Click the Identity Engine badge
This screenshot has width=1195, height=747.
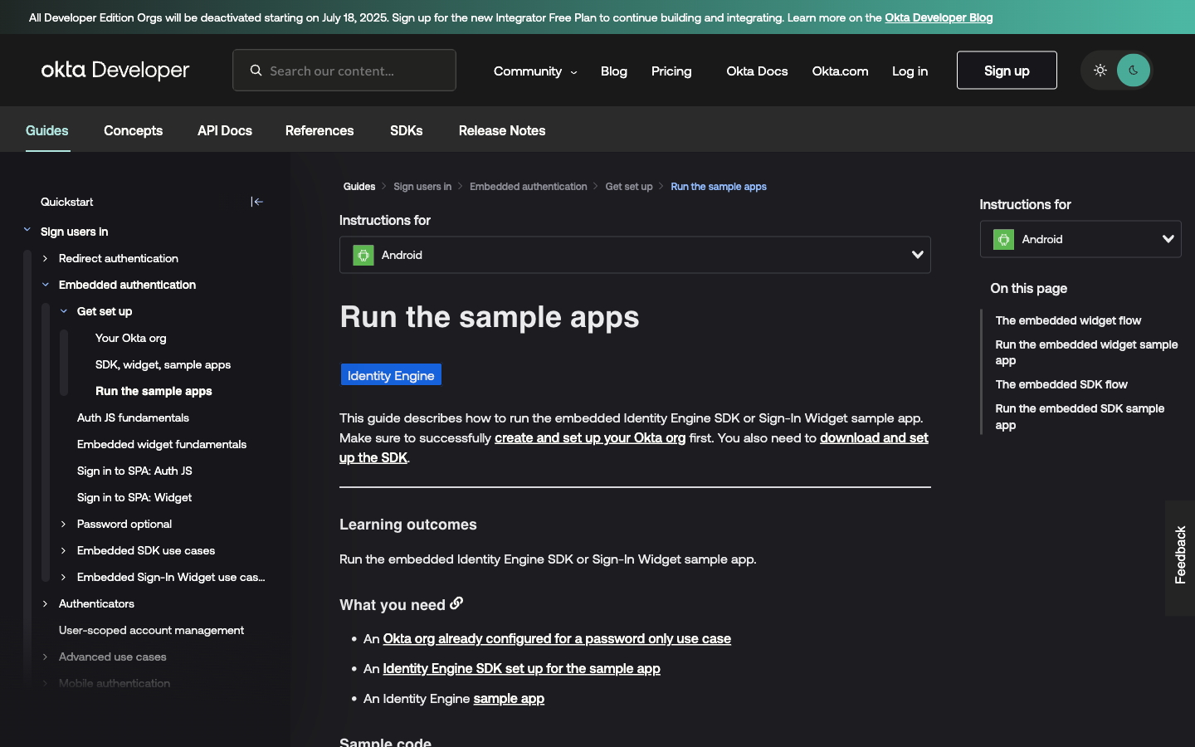[391, 375]
